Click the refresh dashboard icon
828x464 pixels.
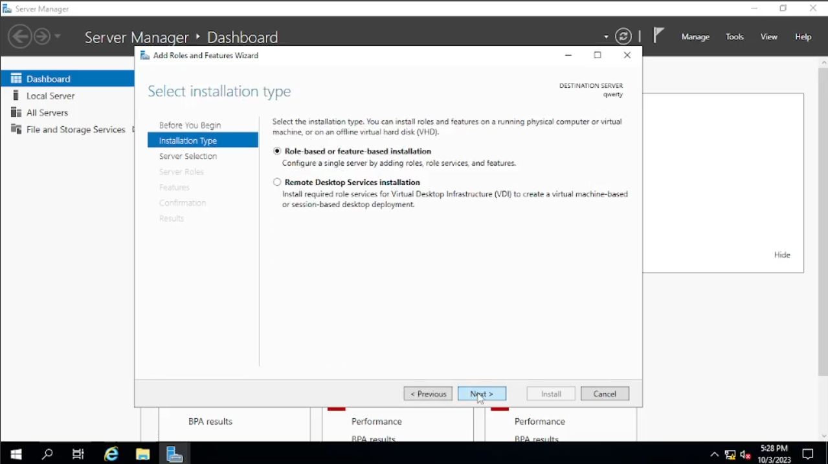(623, 37)
